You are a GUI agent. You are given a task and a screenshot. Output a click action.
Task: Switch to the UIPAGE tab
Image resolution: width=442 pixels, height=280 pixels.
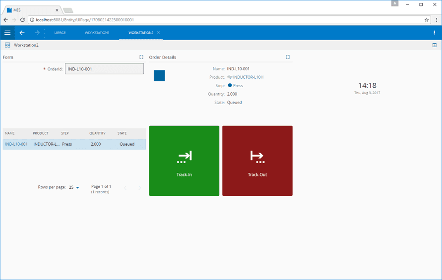click(60, 33)
